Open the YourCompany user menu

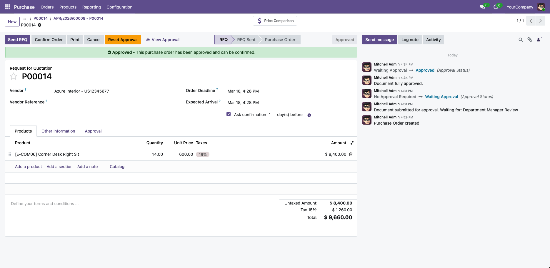tap(520, 7)
